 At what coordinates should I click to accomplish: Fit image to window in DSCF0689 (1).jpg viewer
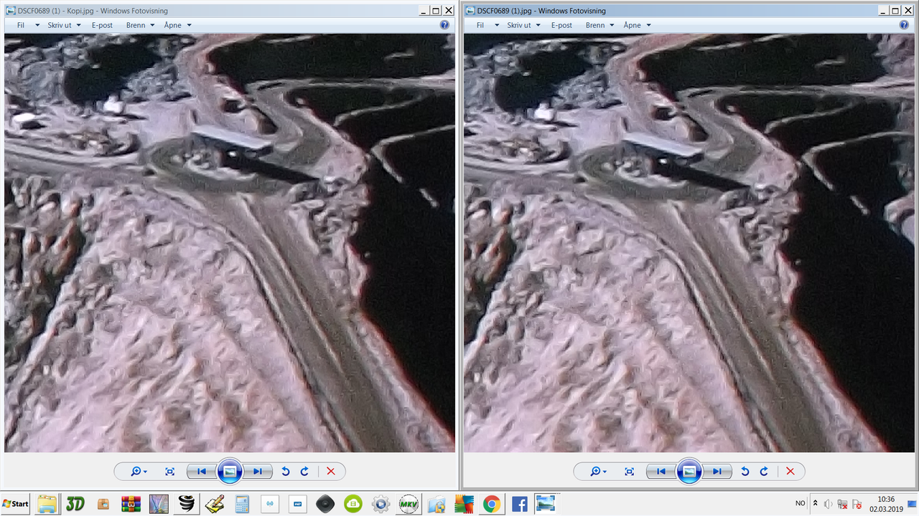[x=630, y=471]
